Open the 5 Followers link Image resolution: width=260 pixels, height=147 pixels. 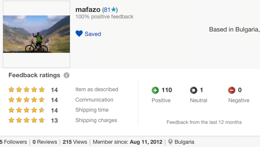(x=13, y=142)
